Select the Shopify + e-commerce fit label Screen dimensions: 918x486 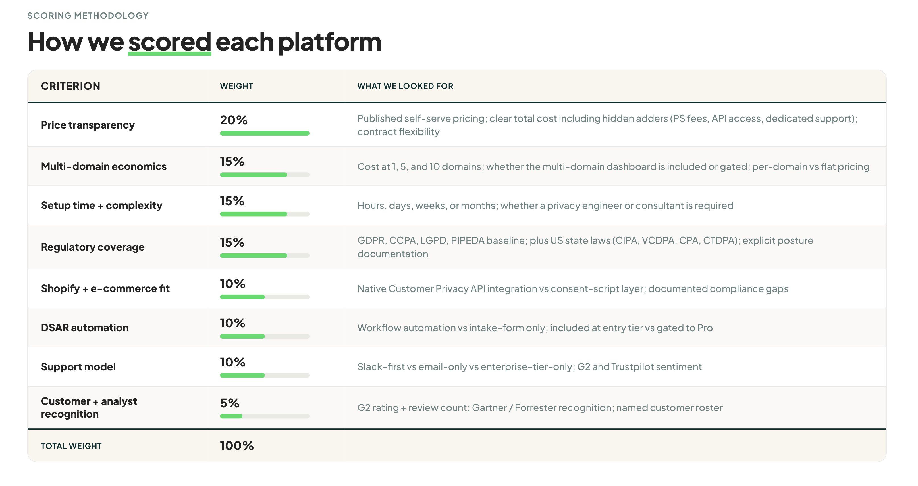(105, 288)
